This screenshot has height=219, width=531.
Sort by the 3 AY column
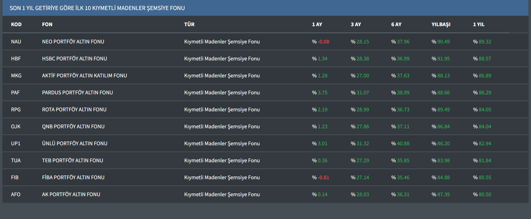coord(356,24)
